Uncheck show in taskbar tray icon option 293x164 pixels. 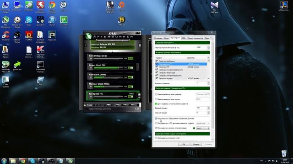156,128
